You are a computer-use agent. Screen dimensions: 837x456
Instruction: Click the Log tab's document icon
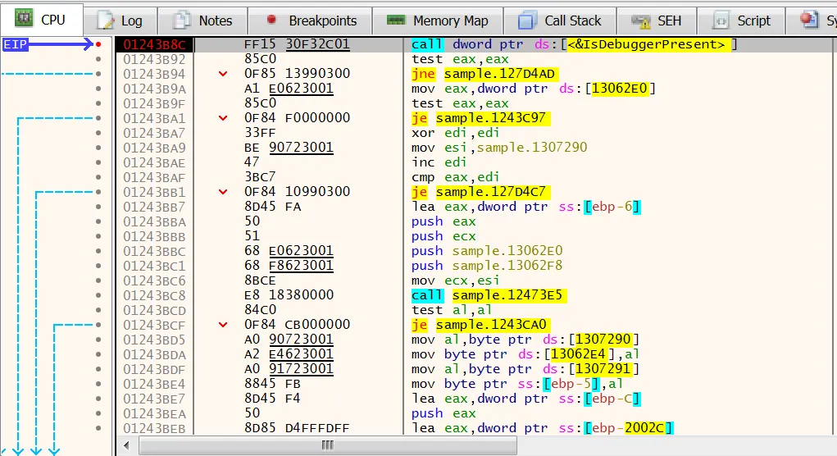(x=106, y=21)
